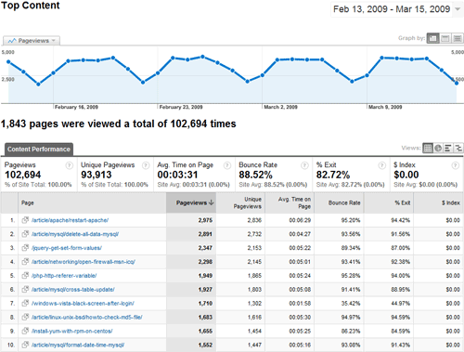Sort by % Exit column header
Image resolution: width=464 pixels, height=352 pixels.
[x=389, y=202]
